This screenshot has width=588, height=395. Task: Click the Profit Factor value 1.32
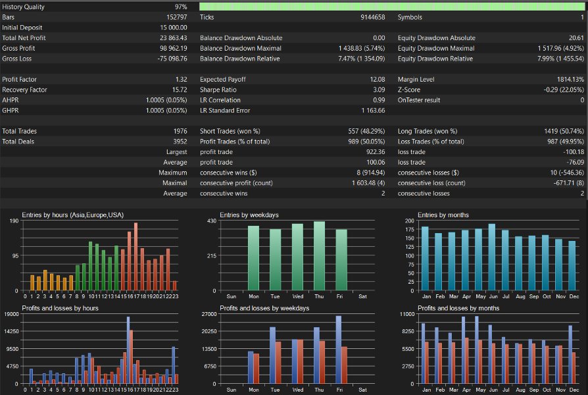(x=181, y=79)
